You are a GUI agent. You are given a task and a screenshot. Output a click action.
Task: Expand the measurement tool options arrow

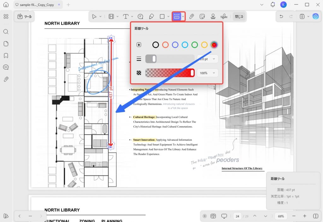click(x=183, y=16)
